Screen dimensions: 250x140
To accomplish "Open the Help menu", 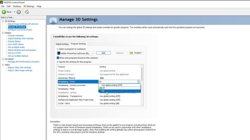I will 39,6.
